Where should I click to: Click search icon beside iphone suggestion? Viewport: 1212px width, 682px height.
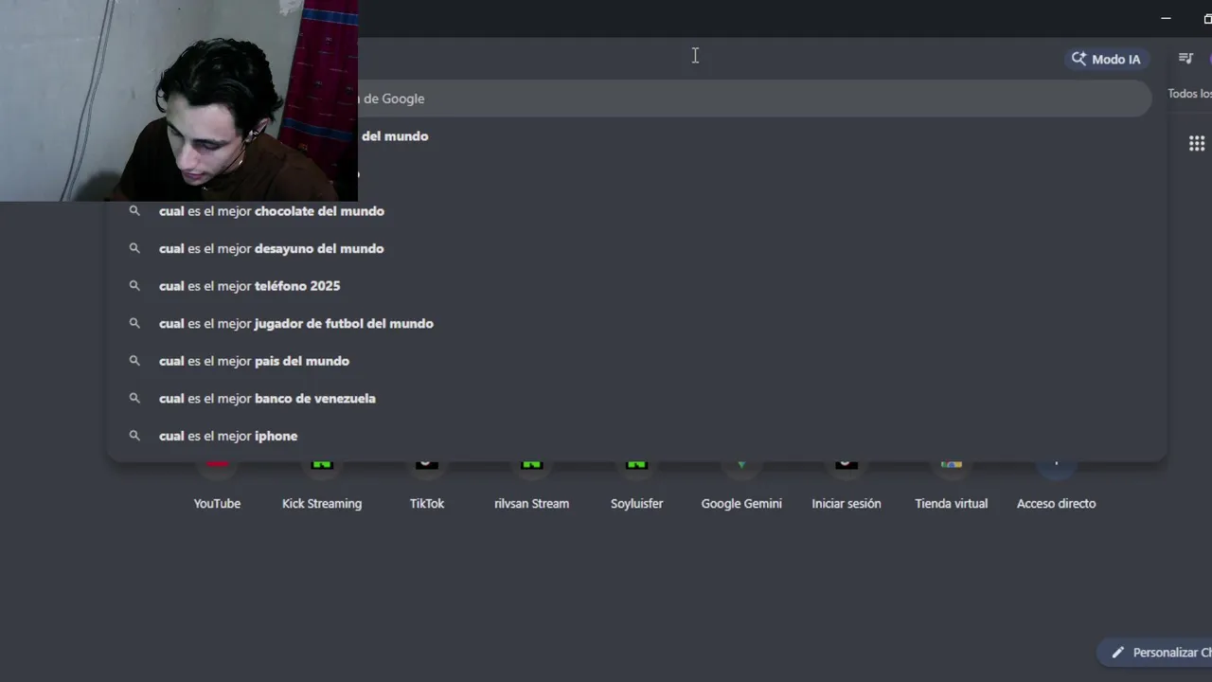[134, 436]
